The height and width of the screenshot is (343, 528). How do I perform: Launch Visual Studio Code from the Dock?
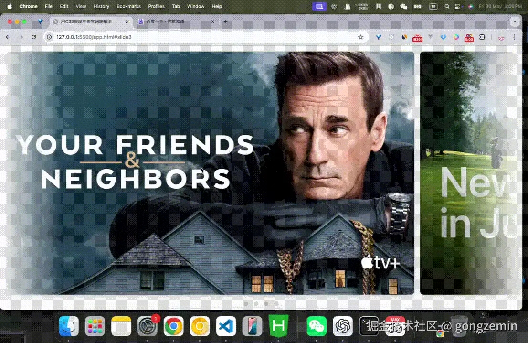pyautogui.click(x=226, y=326)
